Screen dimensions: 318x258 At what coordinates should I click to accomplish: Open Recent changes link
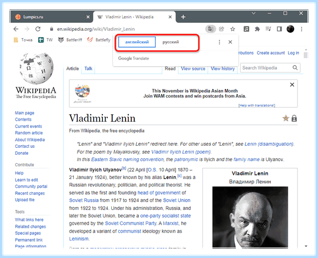[x=30, y=193]
